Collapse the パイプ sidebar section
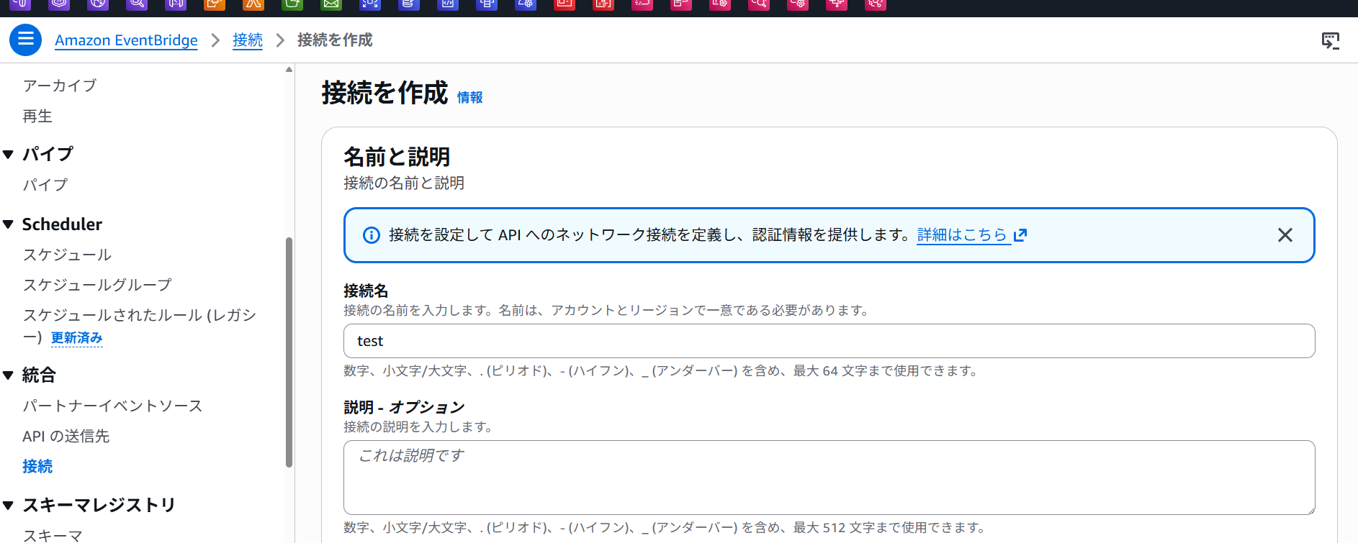Screen dimensions: 1358x543 (9, 154)
